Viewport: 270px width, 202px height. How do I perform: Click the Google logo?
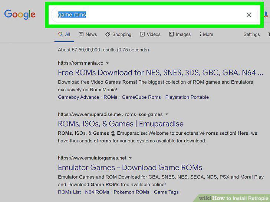(x=20, y=14)
